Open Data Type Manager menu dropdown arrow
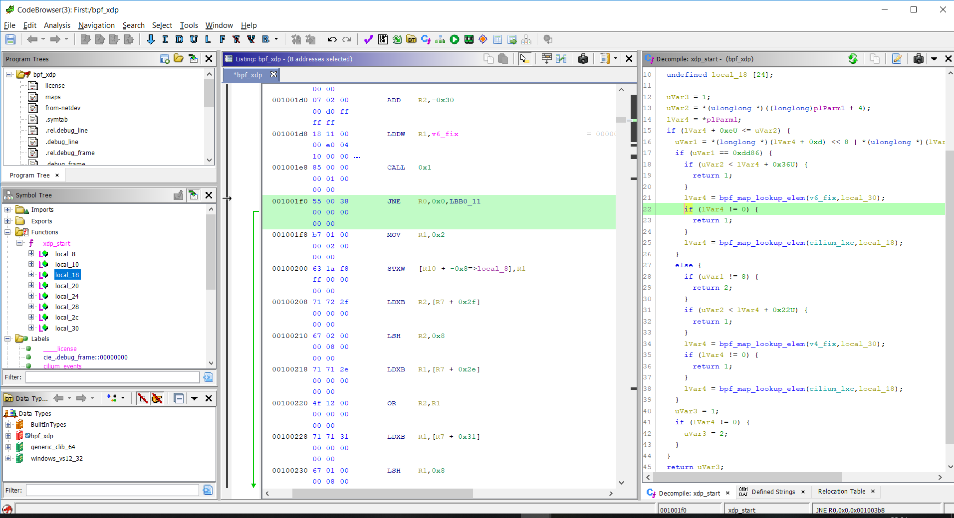 pos(195,398)
